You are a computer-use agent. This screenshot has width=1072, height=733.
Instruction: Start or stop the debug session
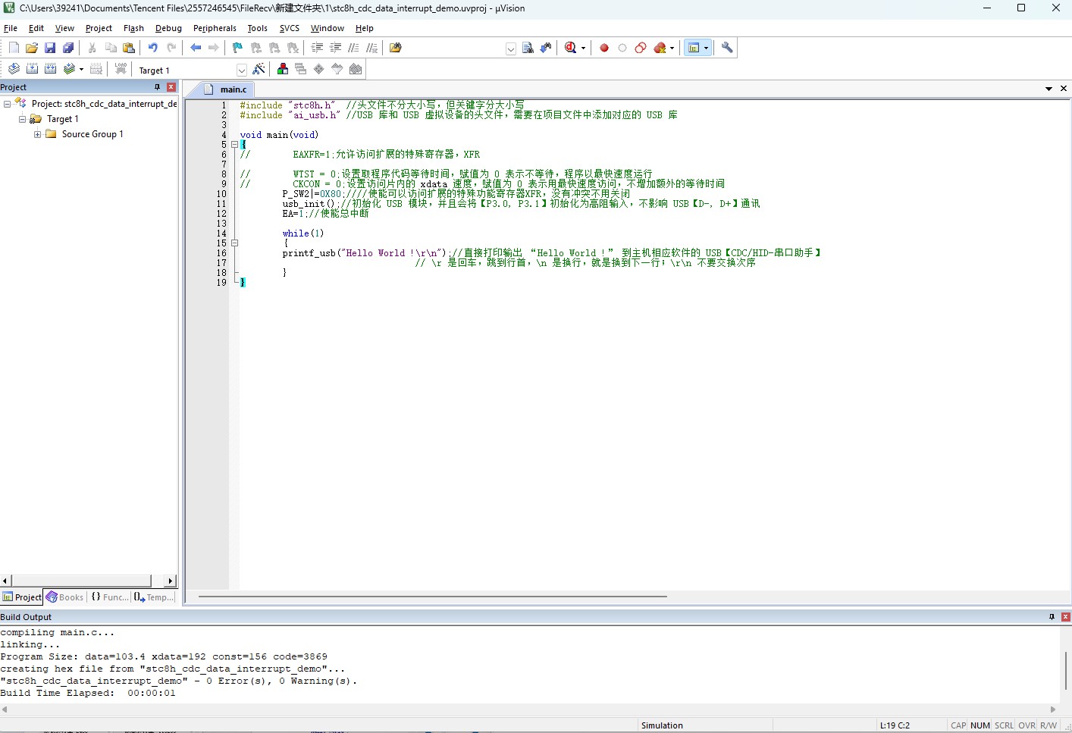(x=571, y=48)
